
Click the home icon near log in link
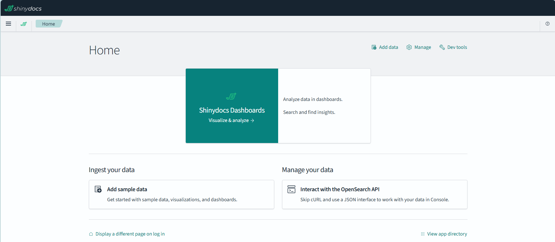point(91,234)
